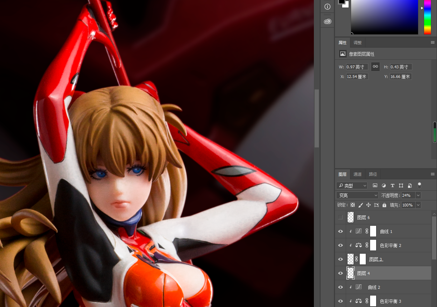Click the lock image pixels brush icon
The image size is (437, 307).
point(360,205)
